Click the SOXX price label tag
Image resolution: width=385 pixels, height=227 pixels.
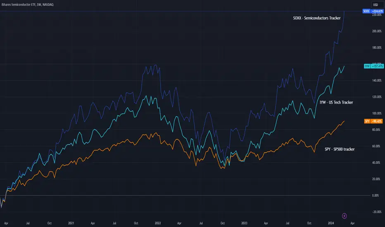[373, 11]
